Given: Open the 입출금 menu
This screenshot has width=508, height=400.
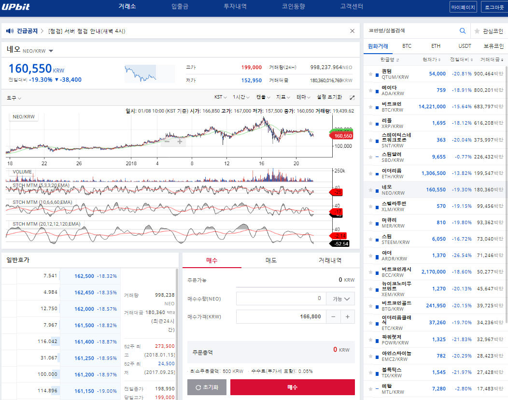Looking at the screenshot, I should coord(180,6).
